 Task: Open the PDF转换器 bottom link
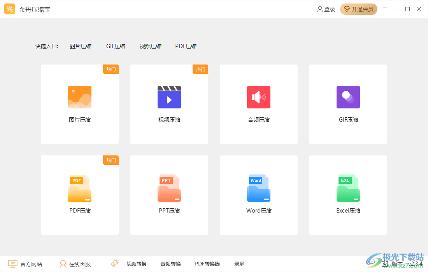(207, 264)
